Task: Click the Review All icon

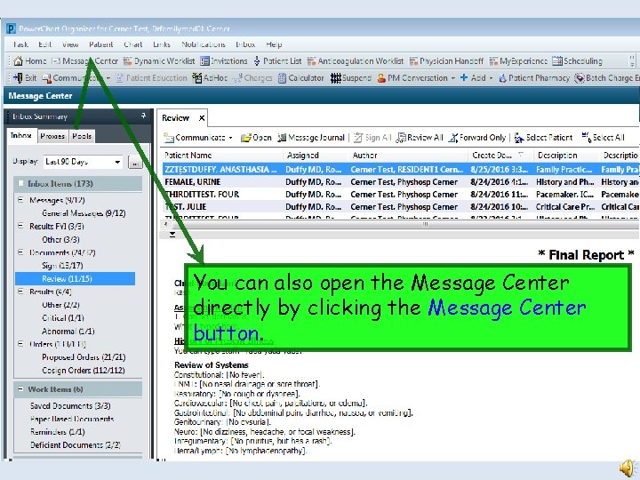Action: point(401,138)
